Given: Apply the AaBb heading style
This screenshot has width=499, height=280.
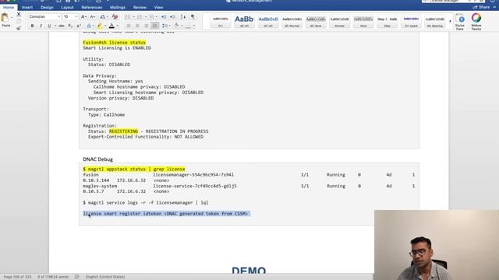Looking at the screenshot, I should [x=244, y=21].
